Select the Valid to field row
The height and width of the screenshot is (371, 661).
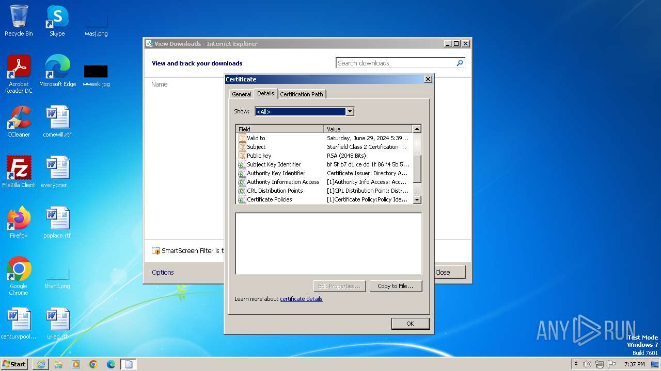point(325,138)
